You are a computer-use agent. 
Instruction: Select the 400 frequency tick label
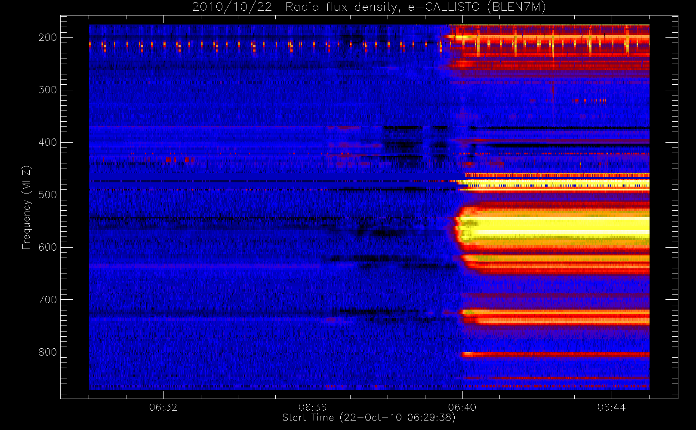pos(48,142)
